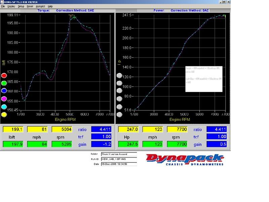The image size is (269, 202).
Task: Select the yellow 81 mph value
Action: (37, 129)
